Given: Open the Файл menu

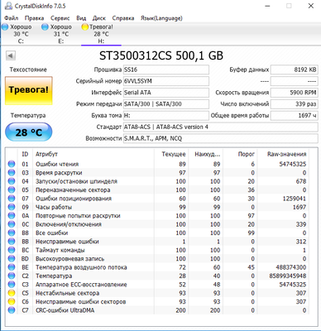Looking at the screenshot, I should 12,18.
